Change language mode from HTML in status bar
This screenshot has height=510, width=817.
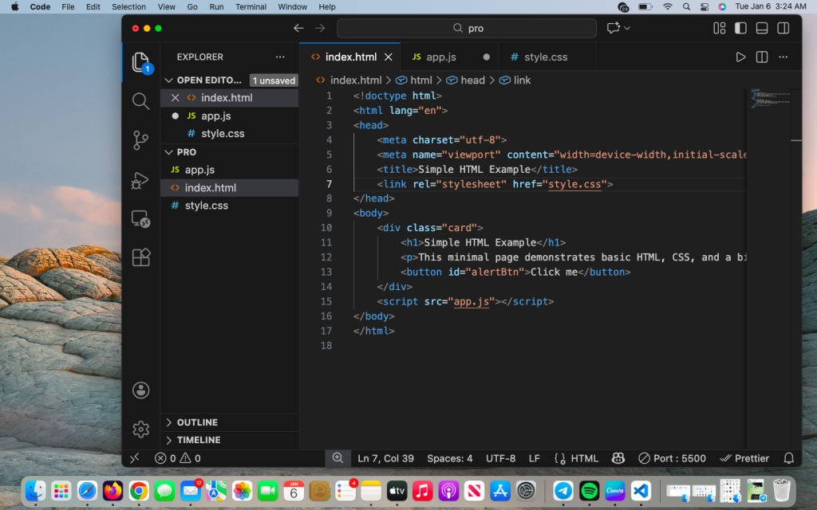(x=584, y=458)
